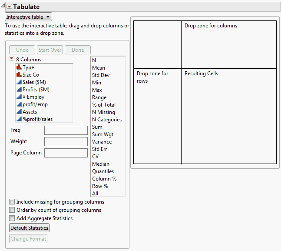This screenshot has width=281, height=251.
Task: Select the Std Dev statistic
Action: [x=101, y=75]
